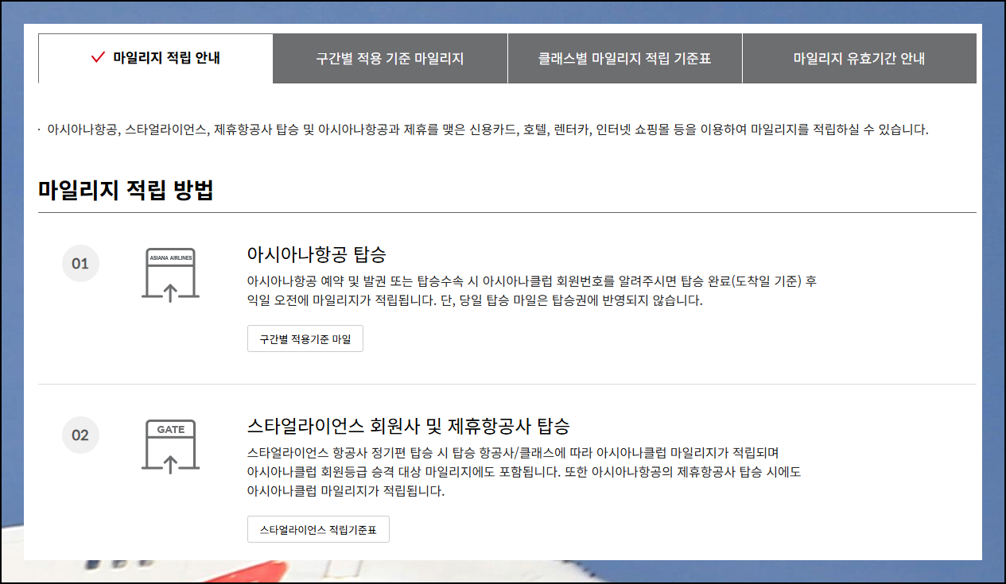Click the Asiana Airlines boarding gate icon
The image size is (1006, 584).
coord(170,275)
